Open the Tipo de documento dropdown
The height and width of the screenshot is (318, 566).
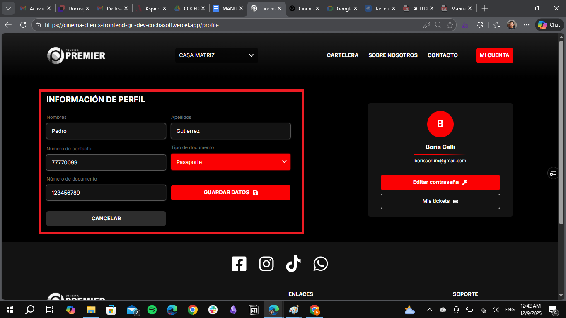[x=231, y=162]
